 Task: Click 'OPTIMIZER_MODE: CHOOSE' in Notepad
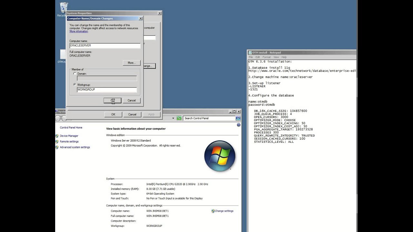pyautogui.click(x=275, y=120)
